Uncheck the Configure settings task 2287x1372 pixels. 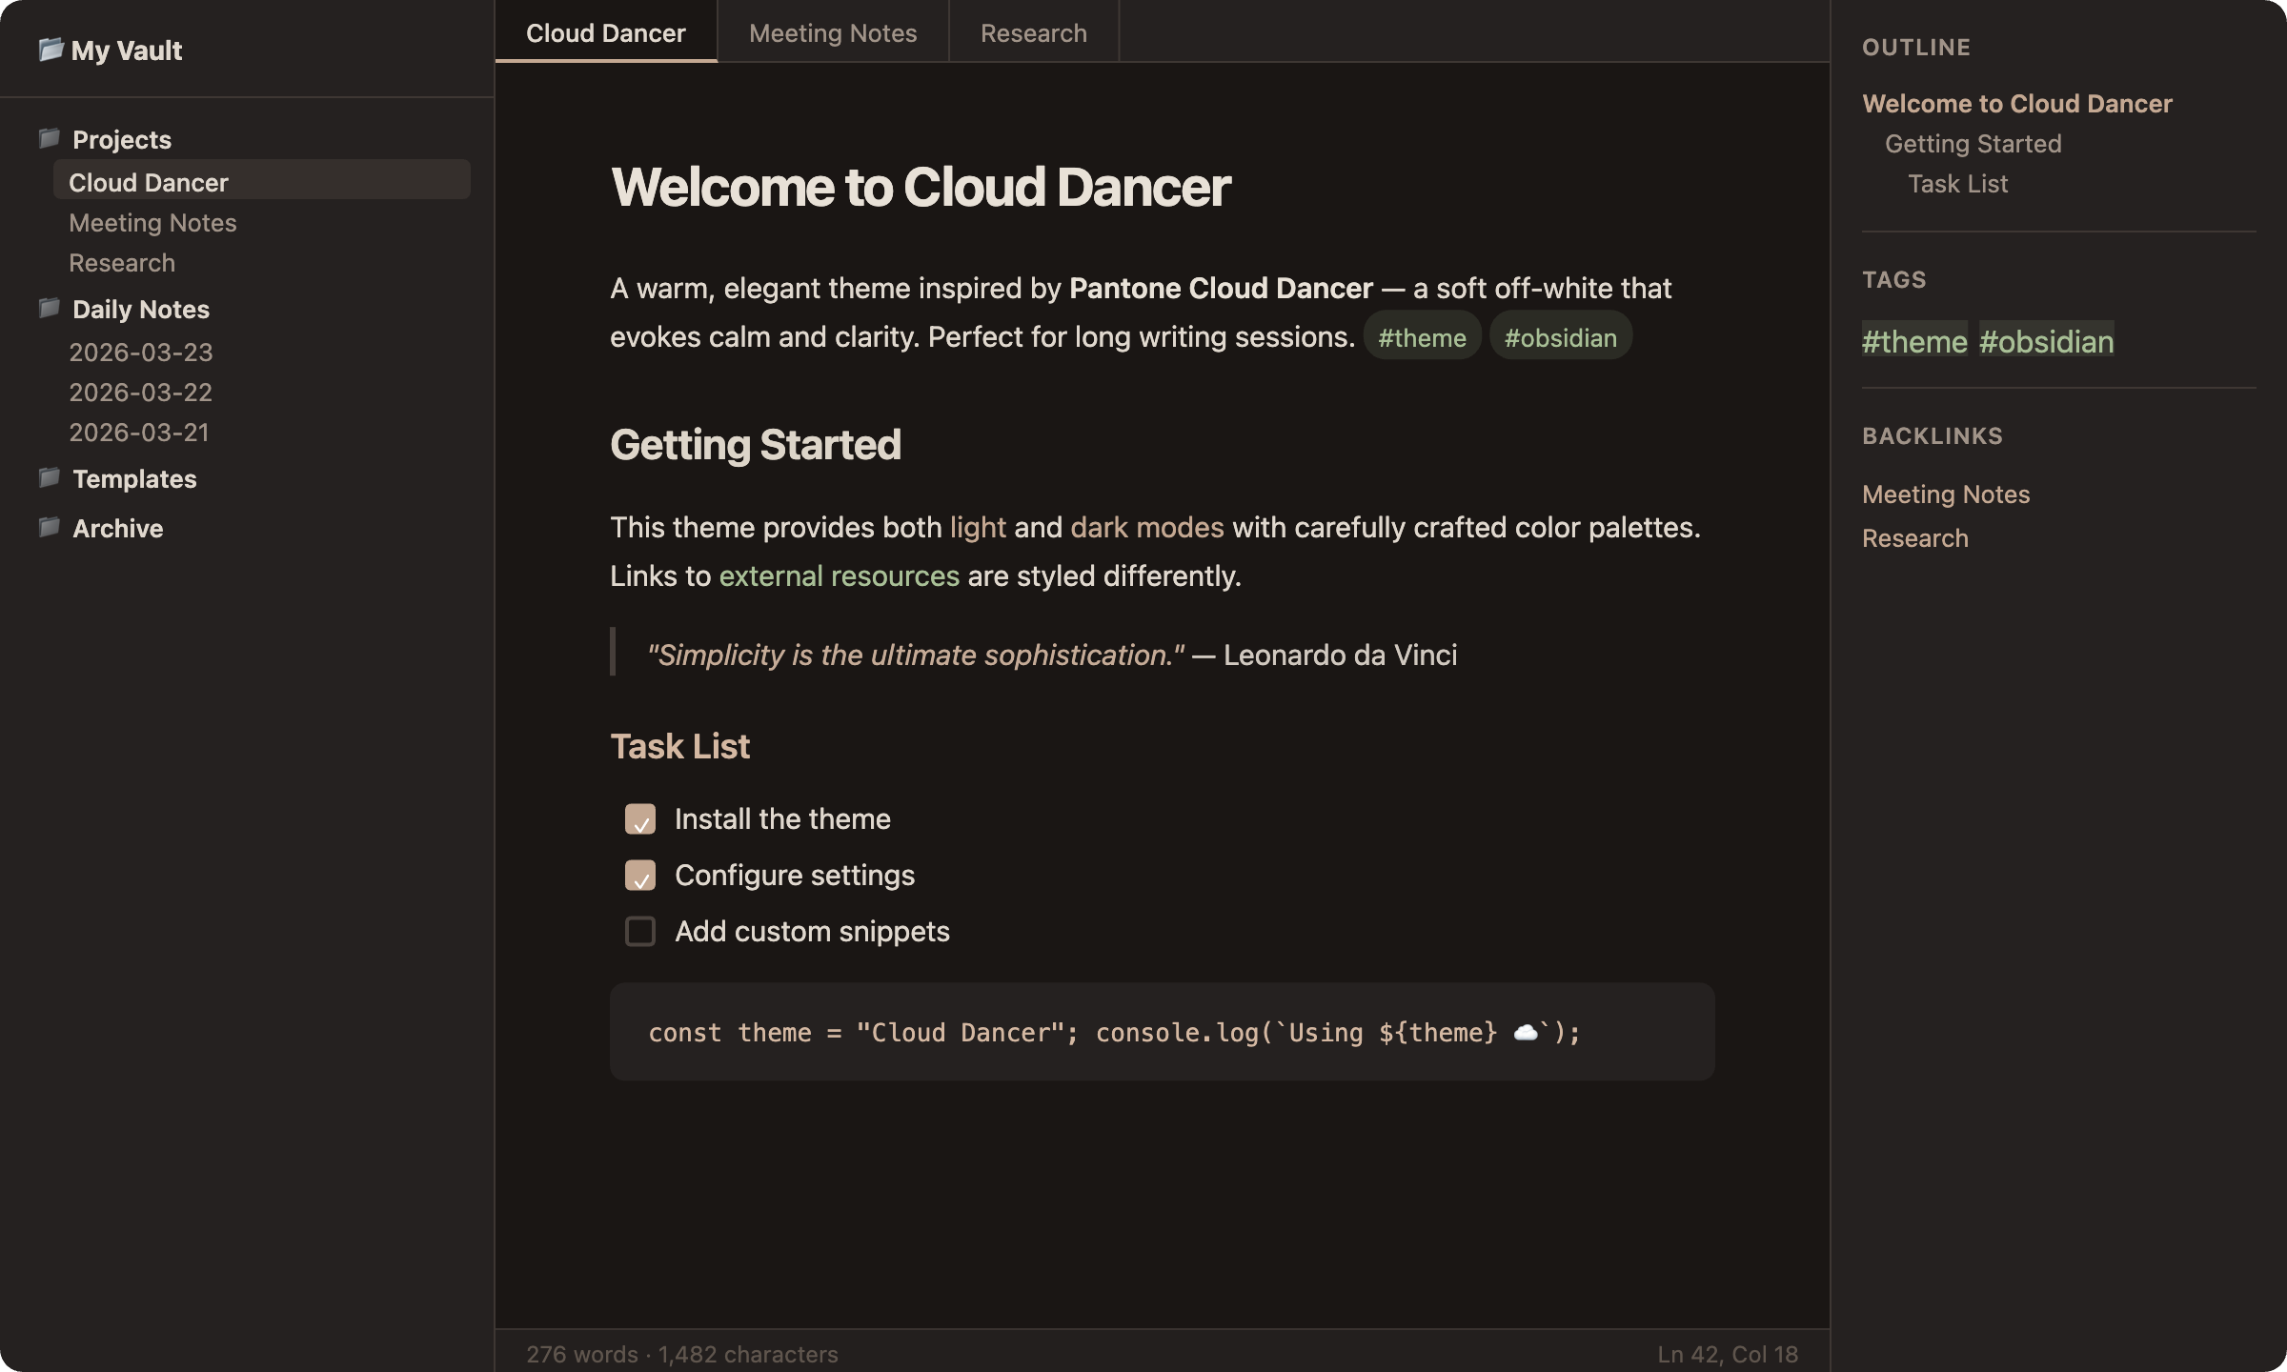point(640,876)
